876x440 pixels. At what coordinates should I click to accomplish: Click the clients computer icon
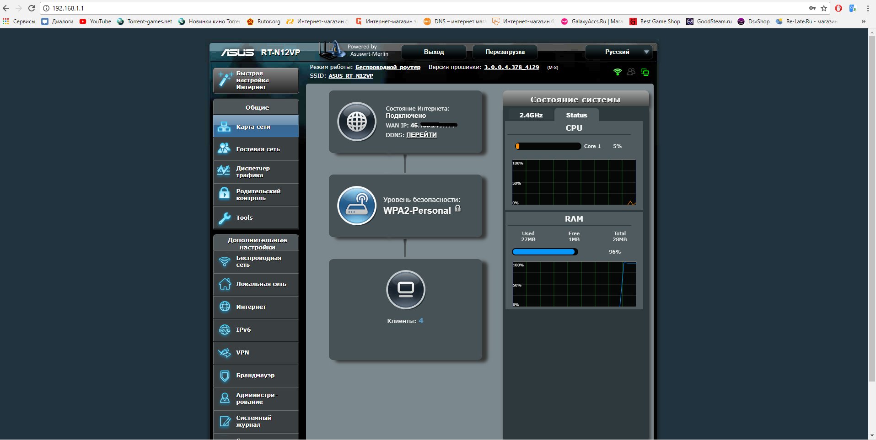[406, 290]
